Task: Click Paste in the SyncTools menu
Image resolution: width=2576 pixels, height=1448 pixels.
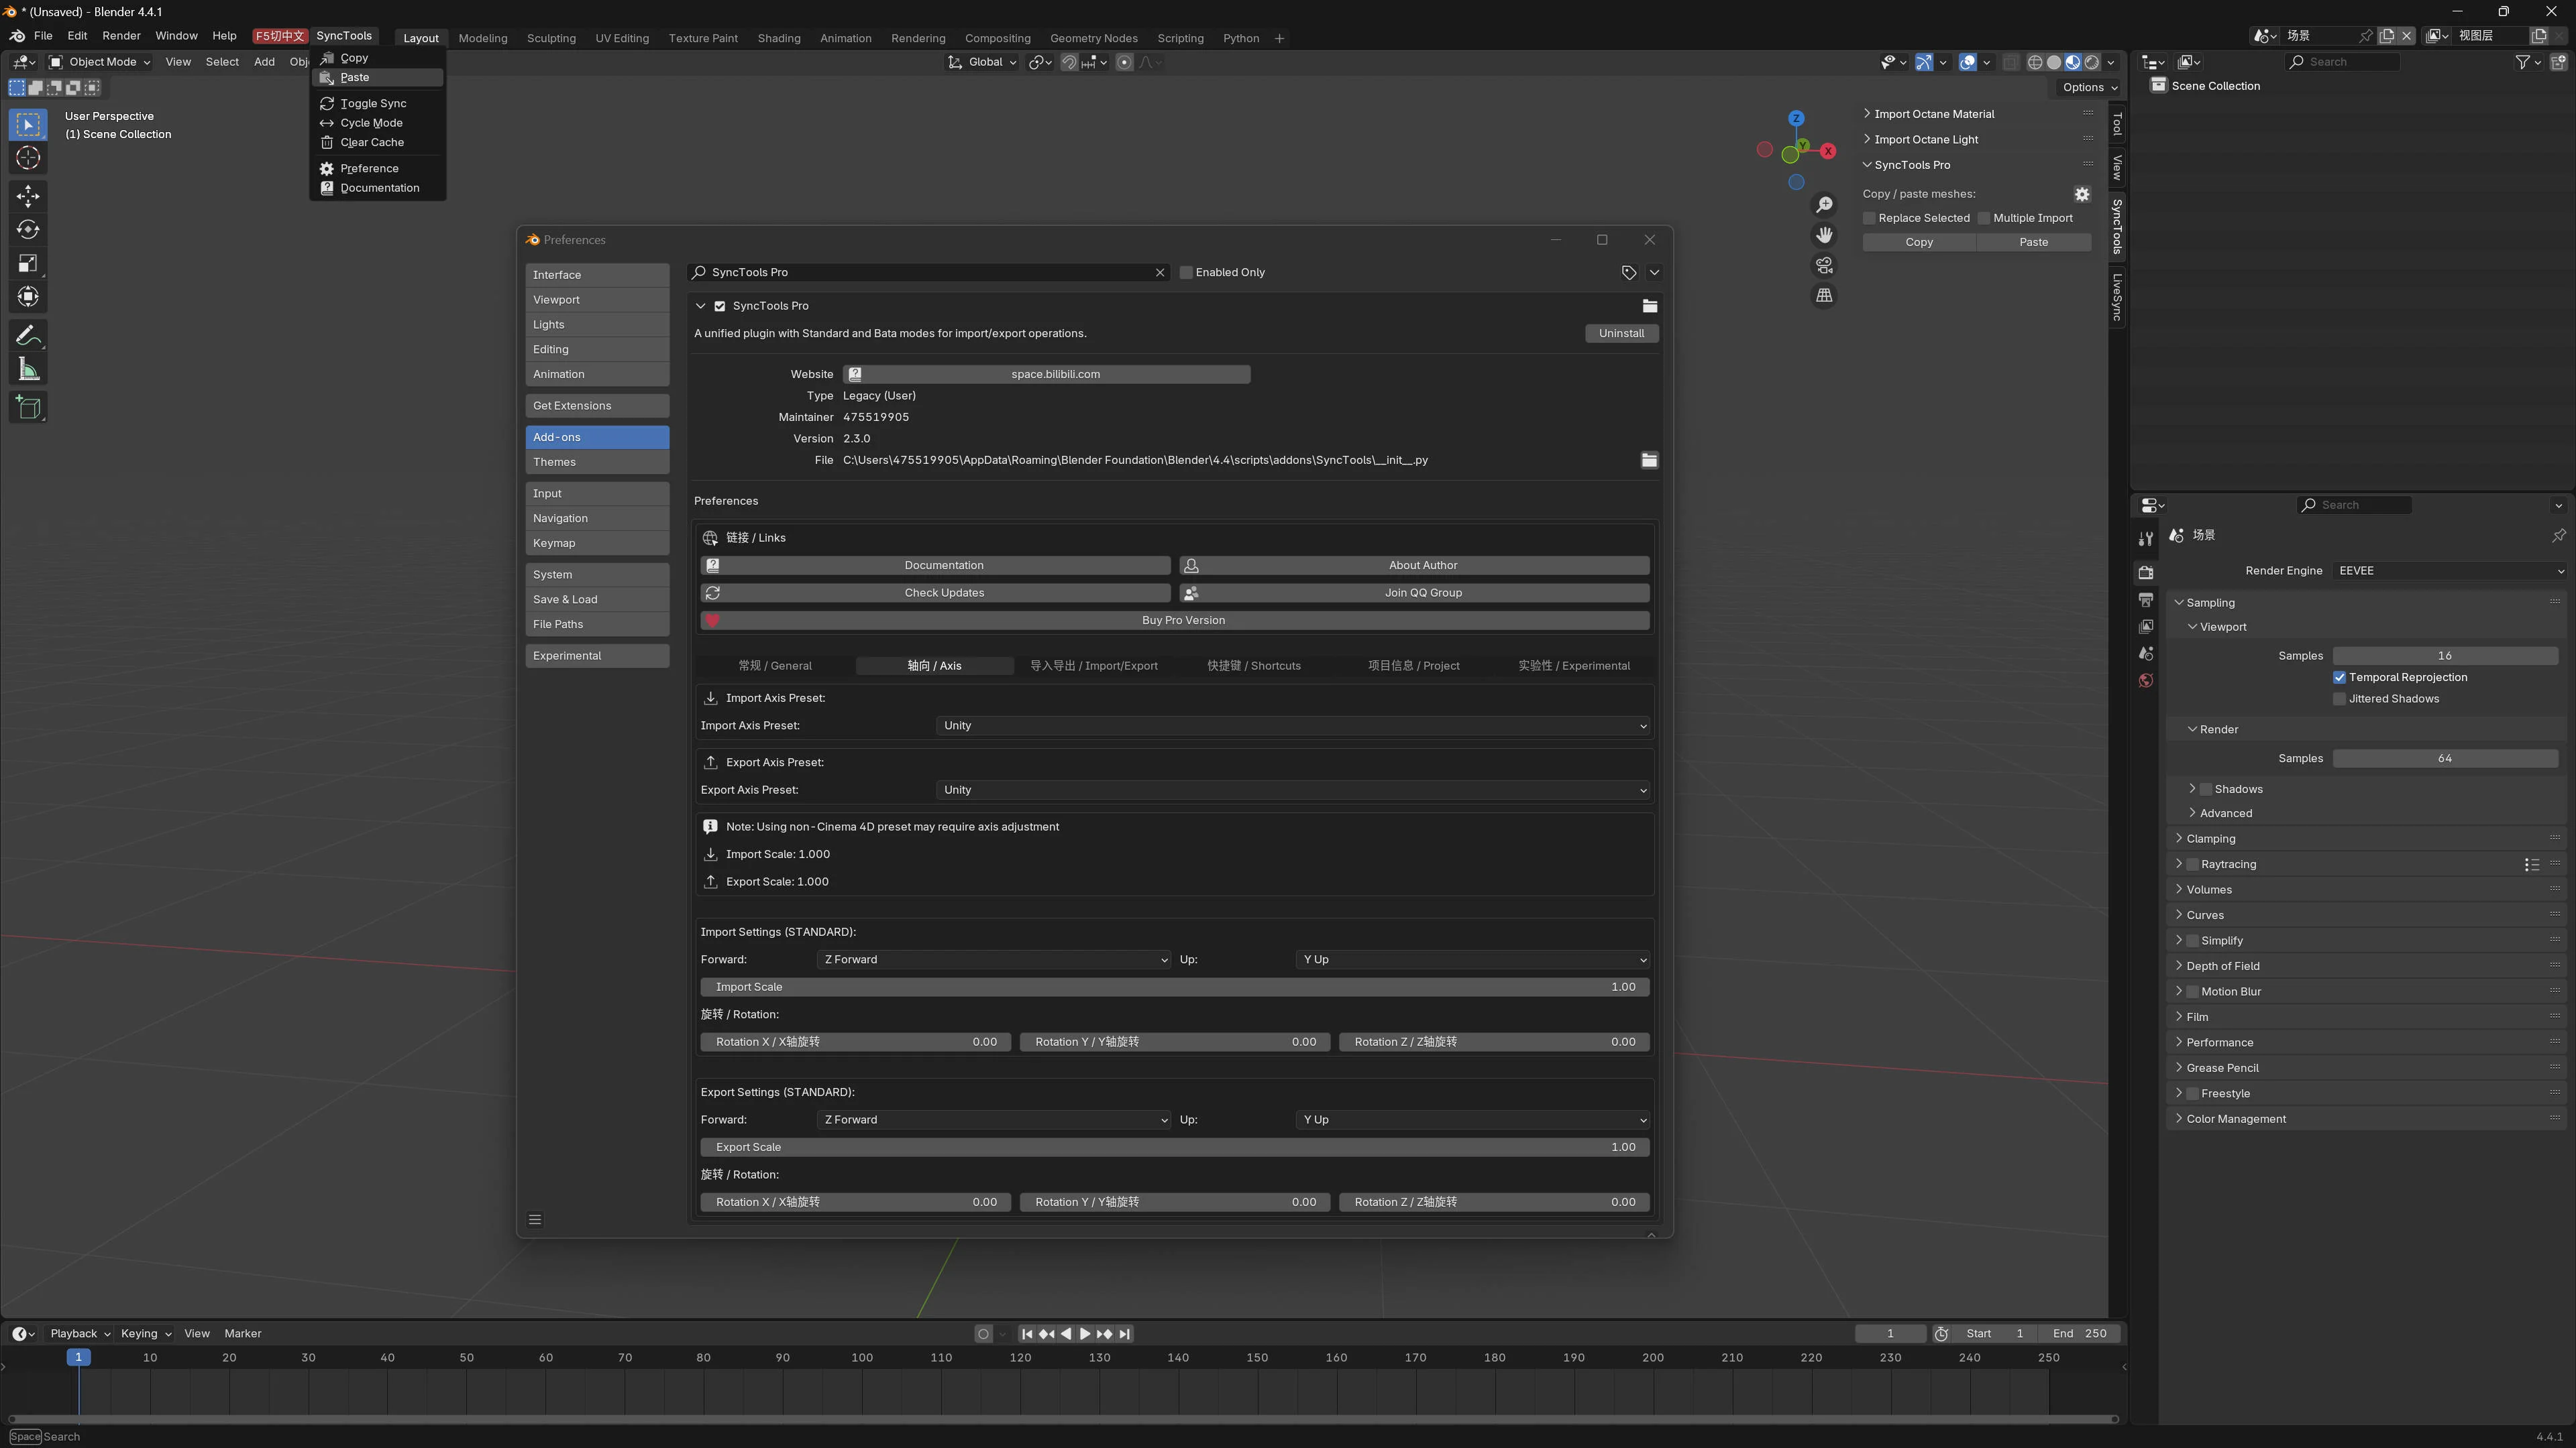Action: click(378, 78)
